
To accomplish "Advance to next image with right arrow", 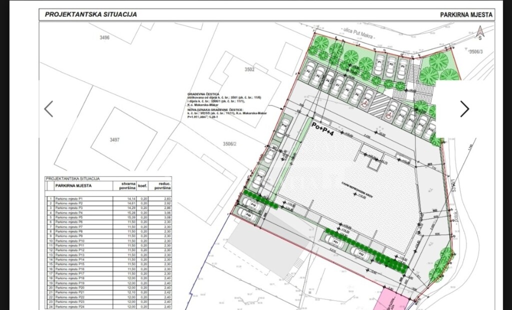I will 464,108.
